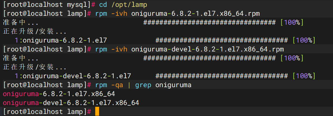Click output line 'oniguruma-devel-6.8.2-1.el7.x86_64'

[71, 103]
